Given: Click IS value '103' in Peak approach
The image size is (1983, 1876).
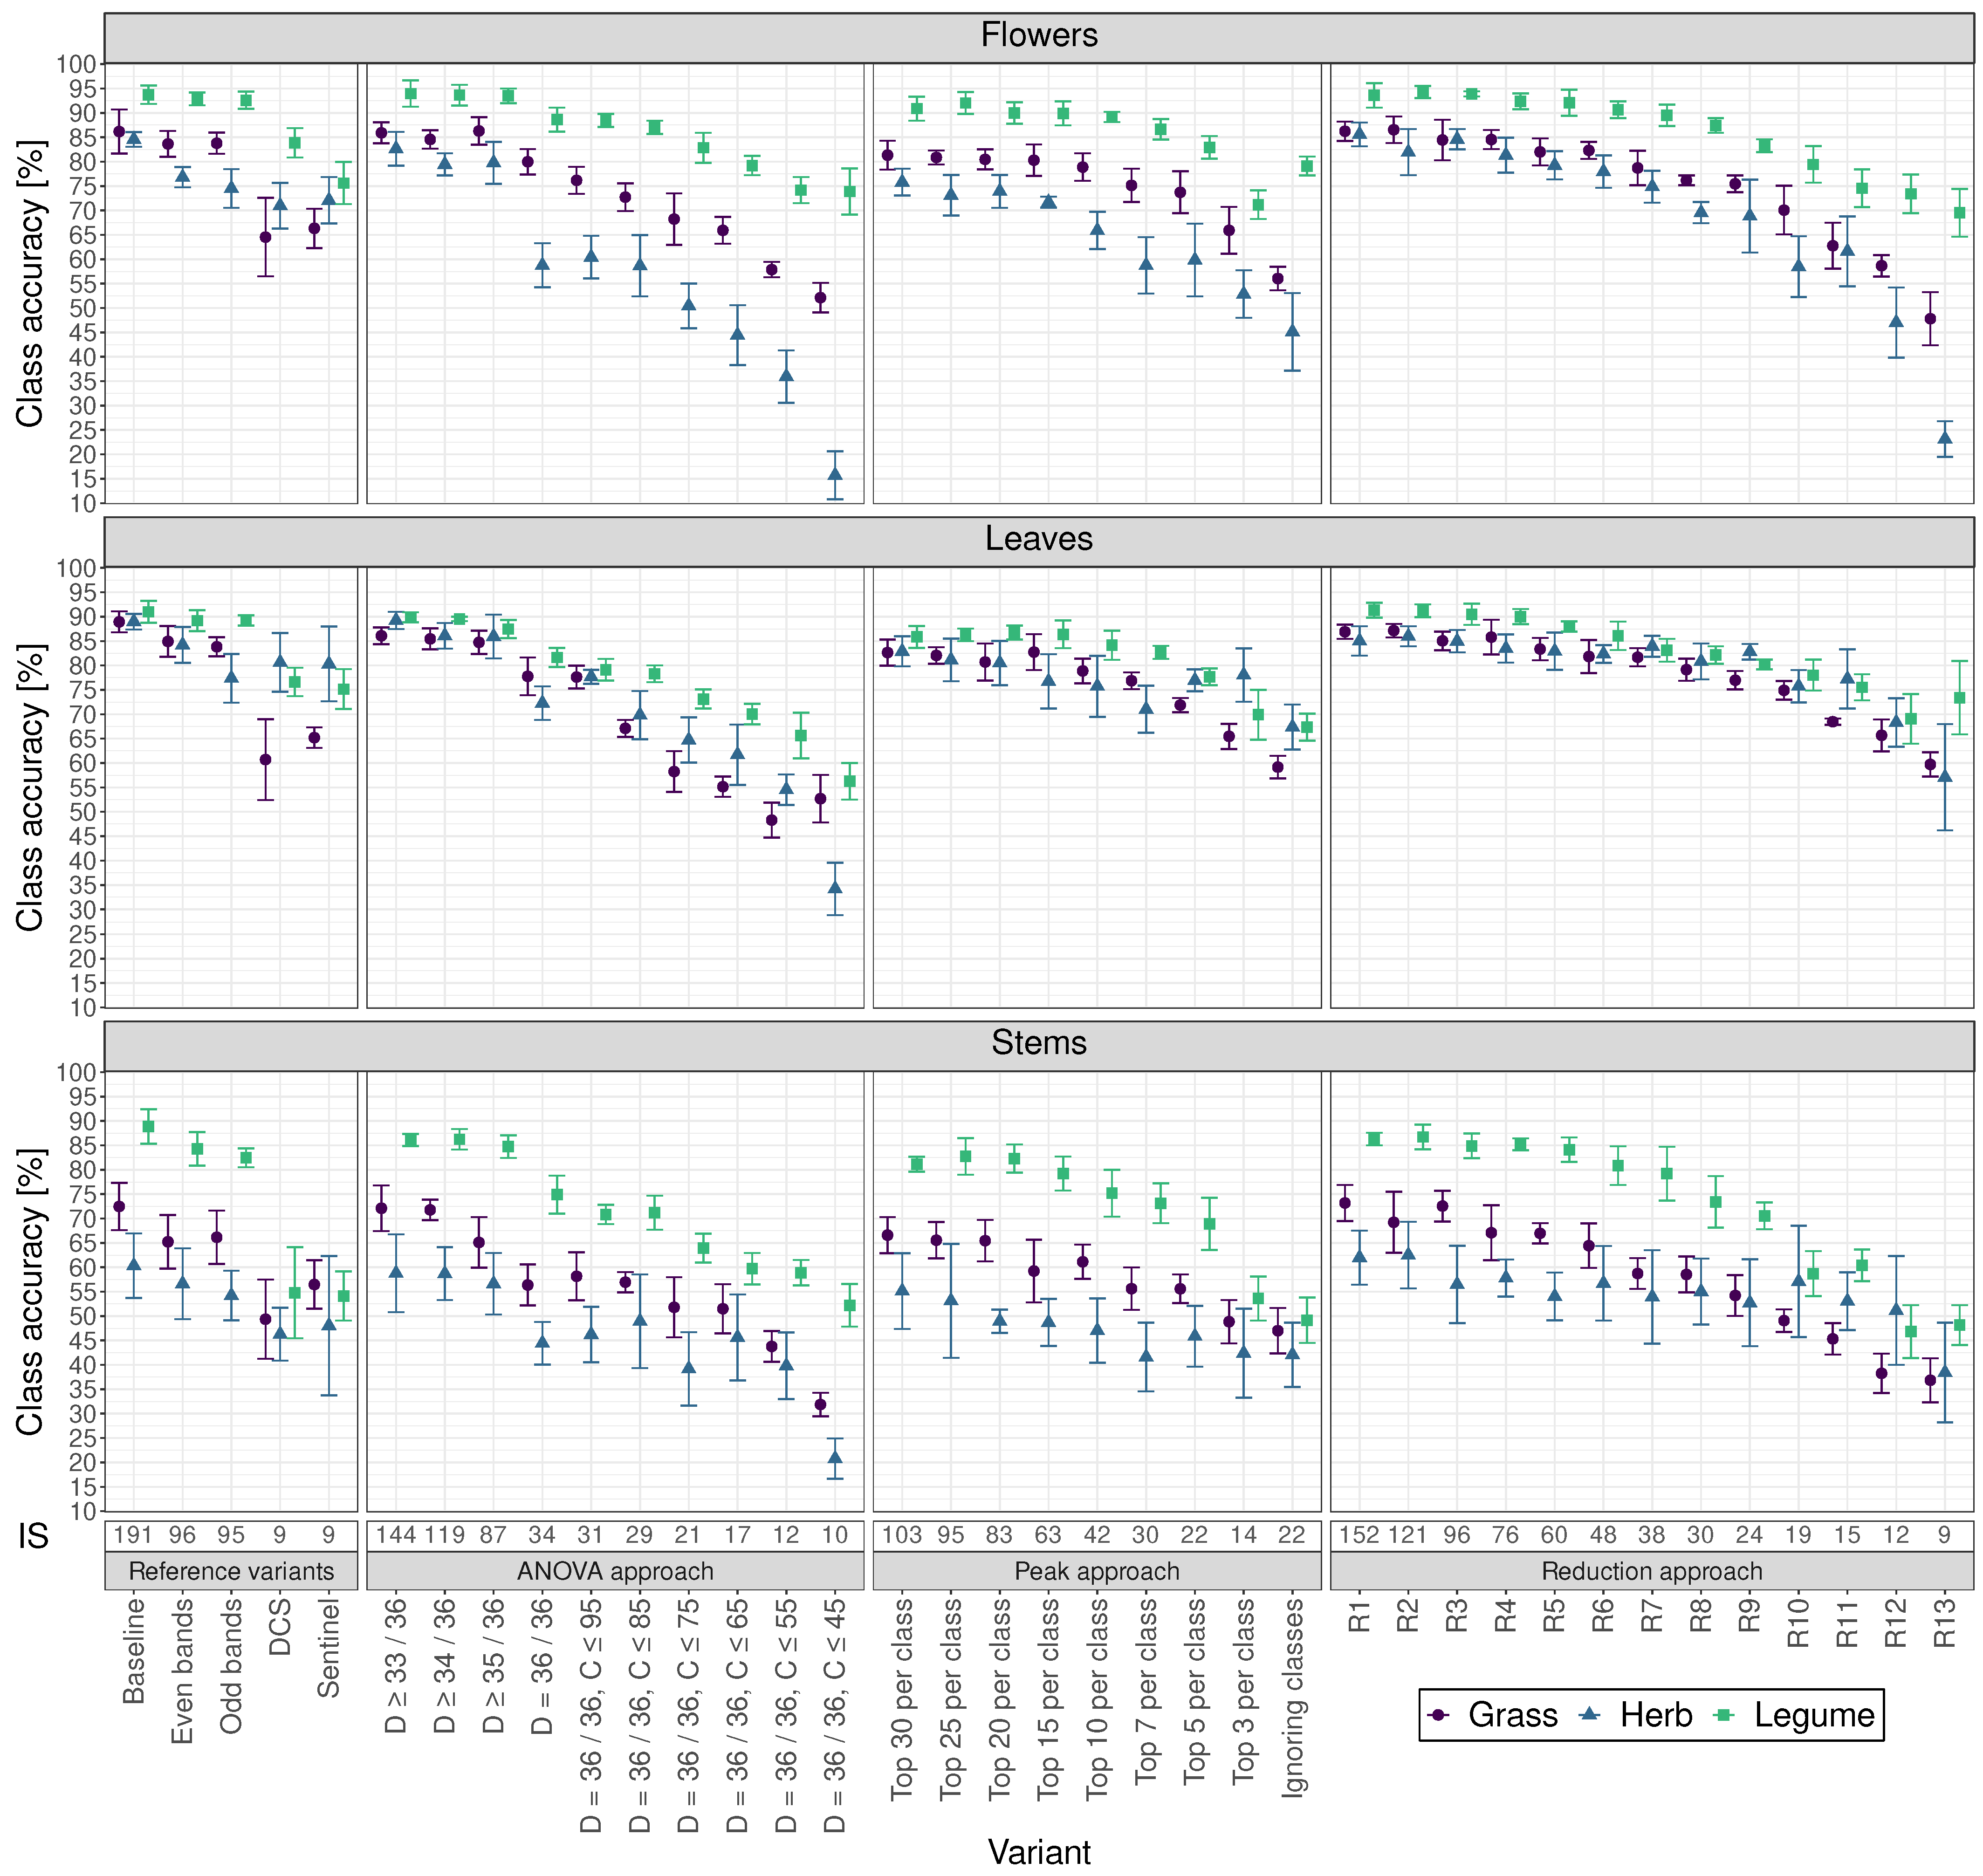Looking at the screenshot, I should pyautogui.click(x=902, y=1535).
